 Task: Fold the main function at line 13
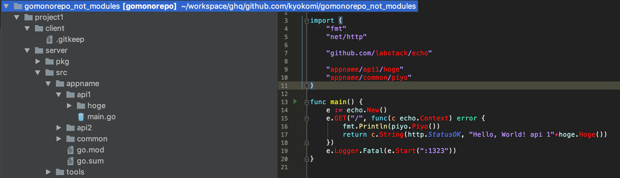pyautogui.click(x=307, y=102)
